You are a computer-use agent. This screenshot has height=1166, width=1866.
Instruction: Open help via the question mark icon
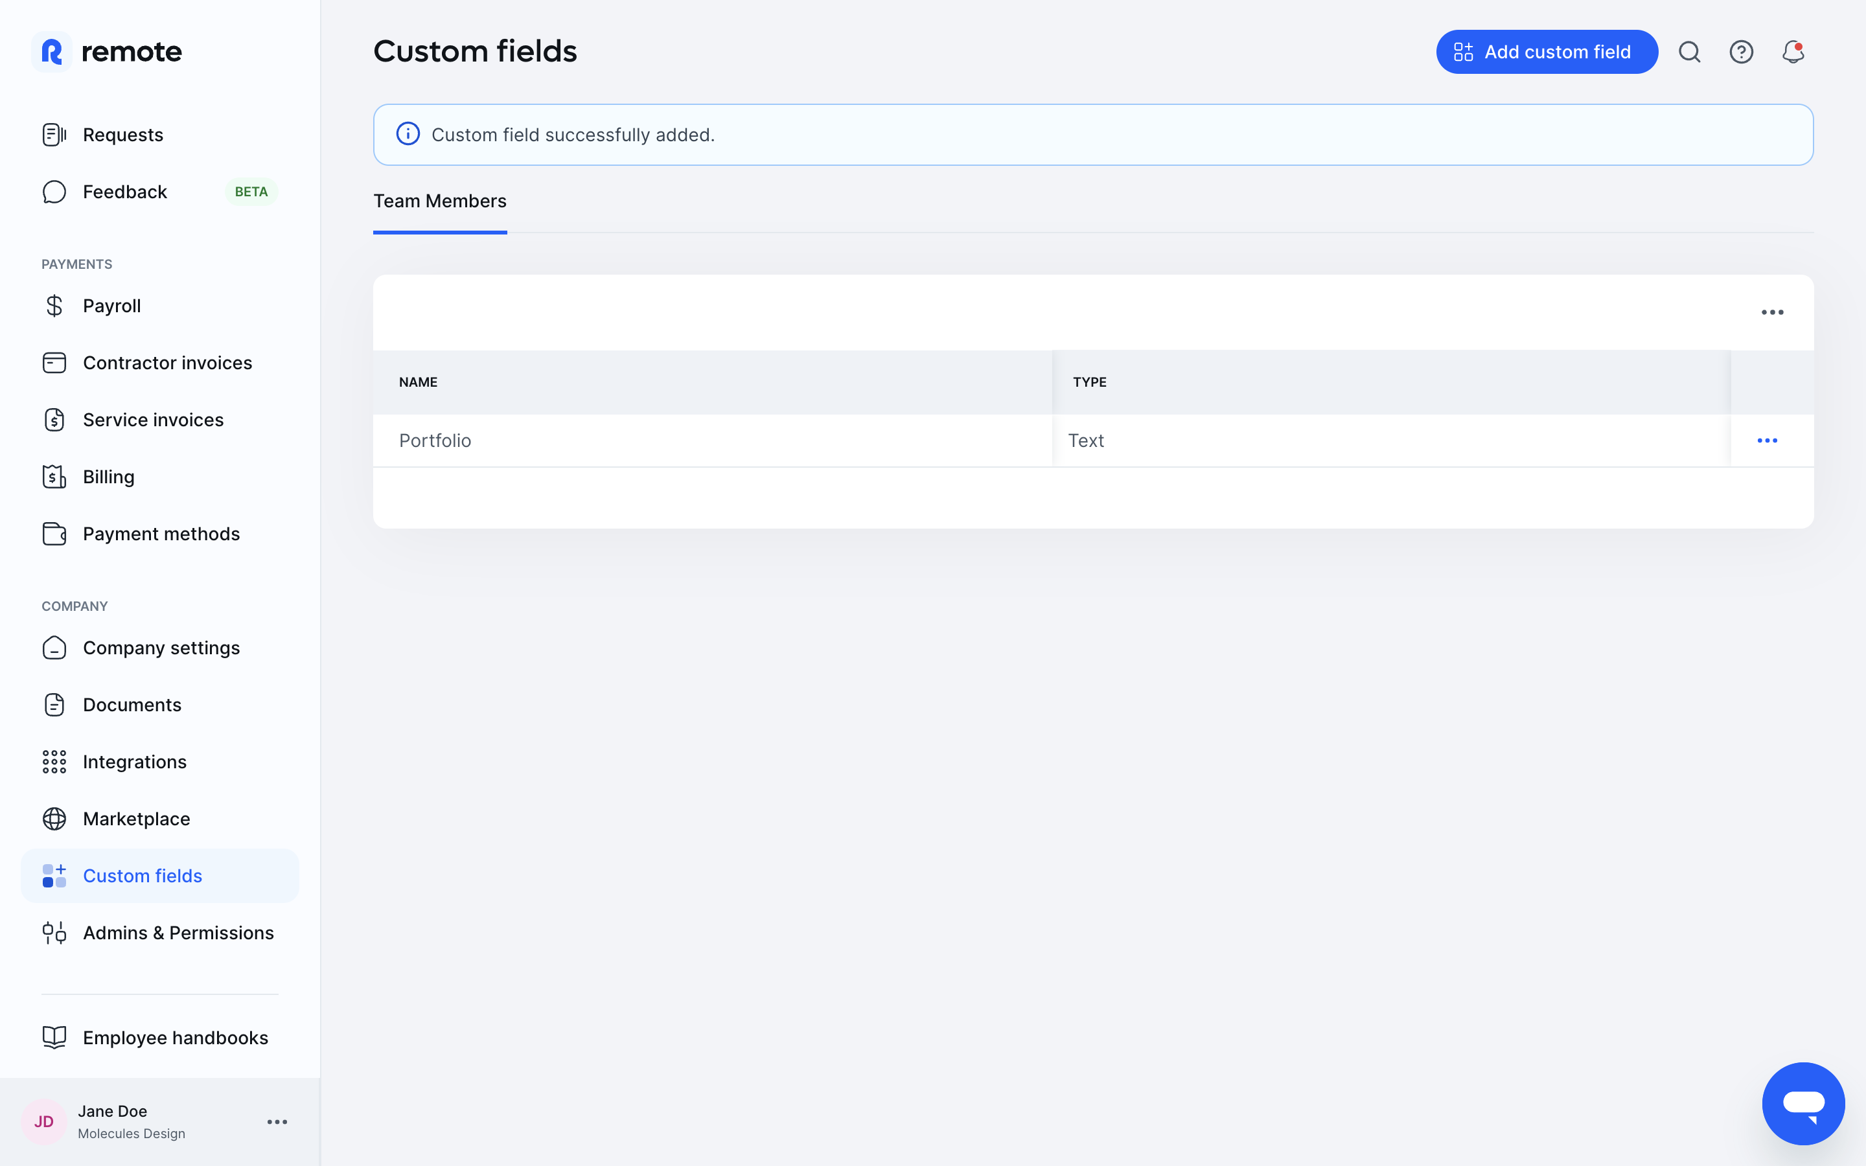click(1741, 52)
